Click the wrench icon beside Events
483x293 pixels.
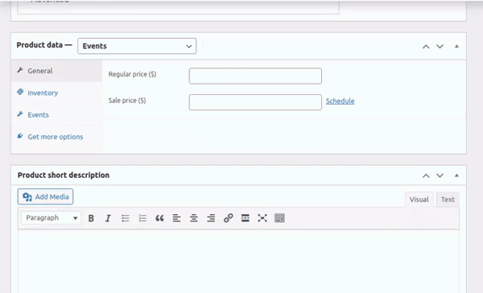click(20, 114)
